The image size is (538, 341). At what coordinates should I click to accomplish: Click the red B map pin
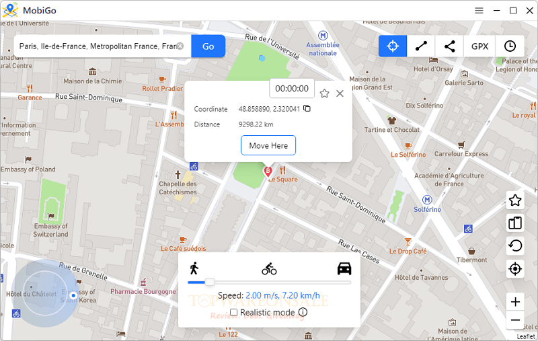point(268,172)
